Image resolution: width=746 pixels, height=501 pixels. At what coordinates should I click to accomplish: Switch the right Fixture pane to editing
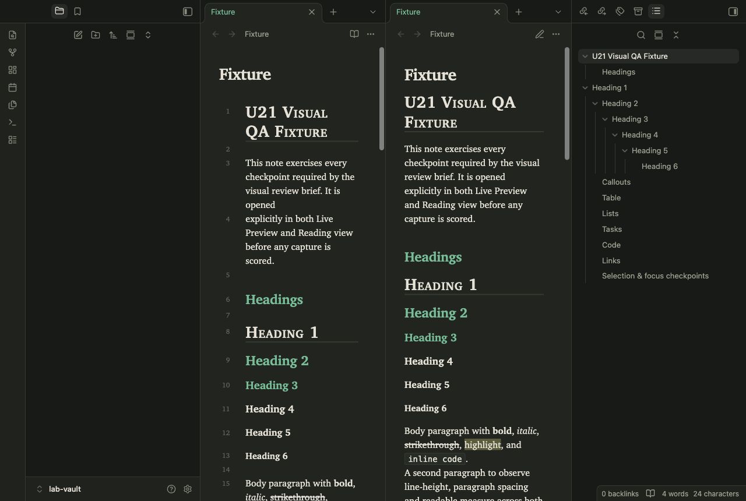540,34
